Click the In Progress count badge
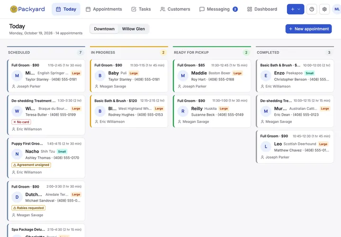341x237 pixels. tap(163, 53)
